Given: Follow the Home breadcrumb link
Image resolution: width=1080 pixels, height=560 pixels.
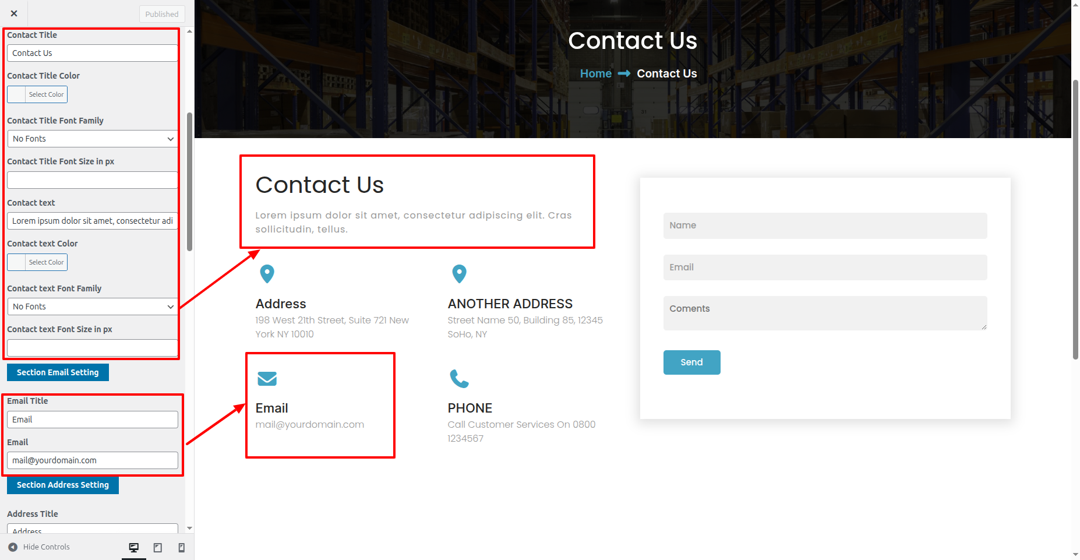Looking at the screenshot, I should click(x=595, y=74).
